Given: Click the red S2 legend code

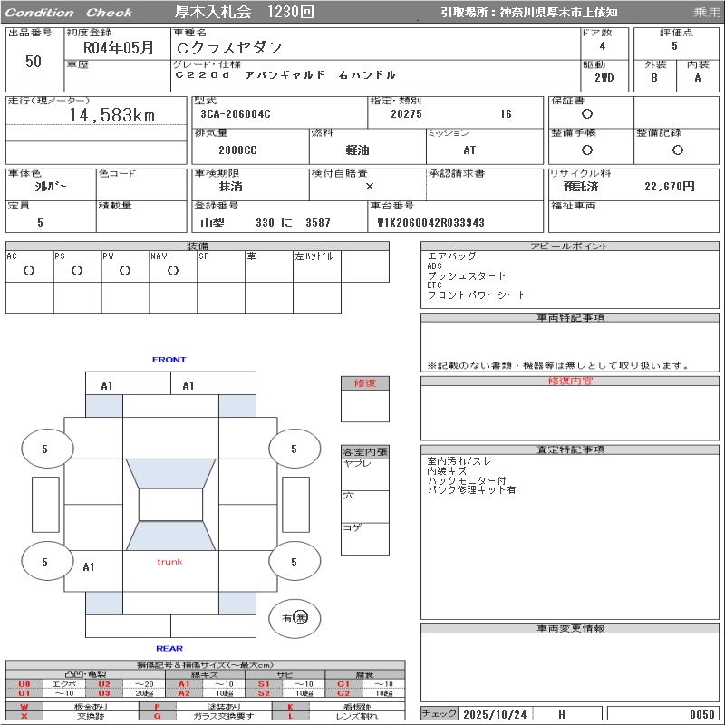Looking at the screenshot, I should (x=264, y=693).
